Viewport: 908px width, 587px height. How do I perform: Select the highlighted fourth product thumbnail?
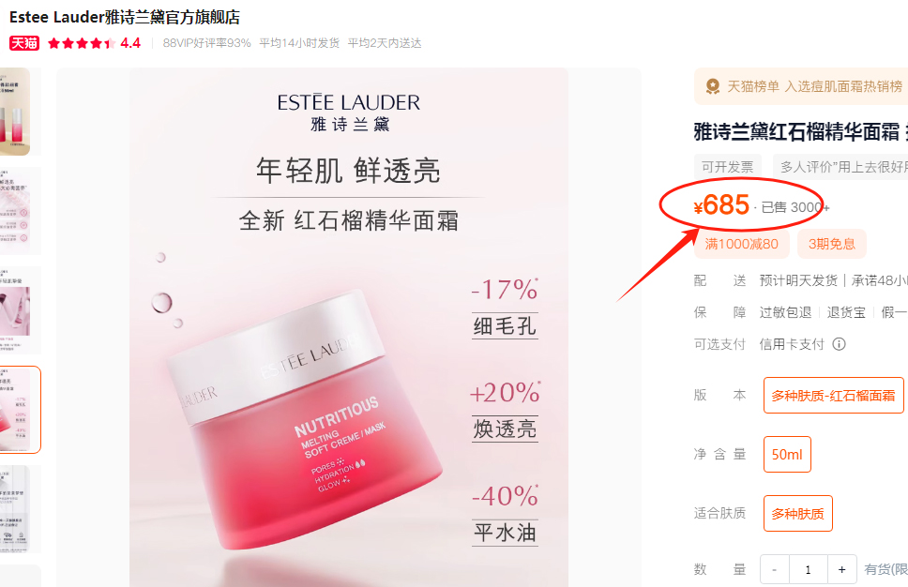click(x=21, y=410)
